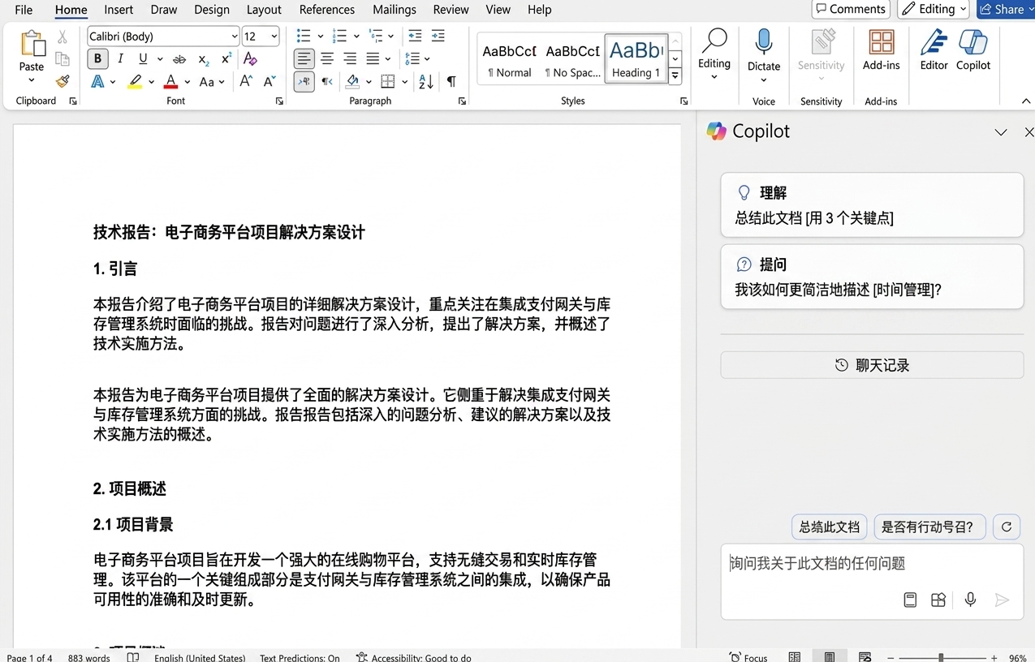The image size is (1035, 662).
Task: Center align the paragraph
Action: coord(327,58)
